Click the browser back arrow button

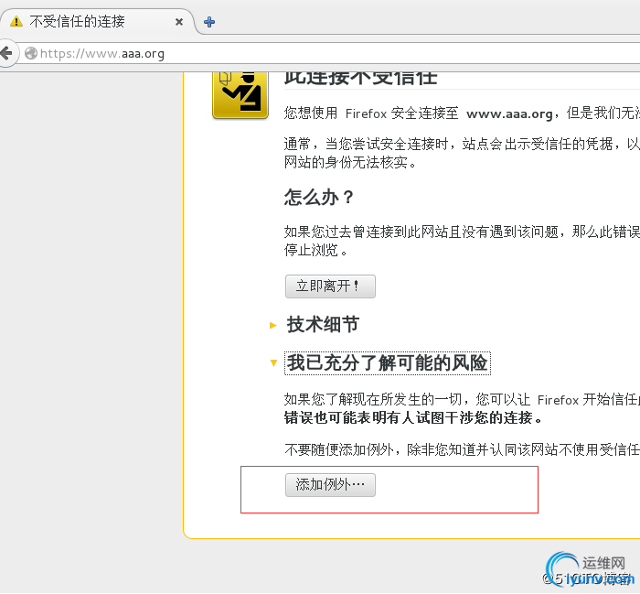click(x=7, y=53)
